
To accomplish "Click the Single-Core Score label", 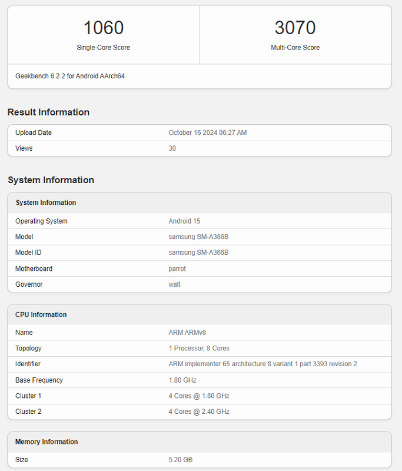I will [103, 48].
